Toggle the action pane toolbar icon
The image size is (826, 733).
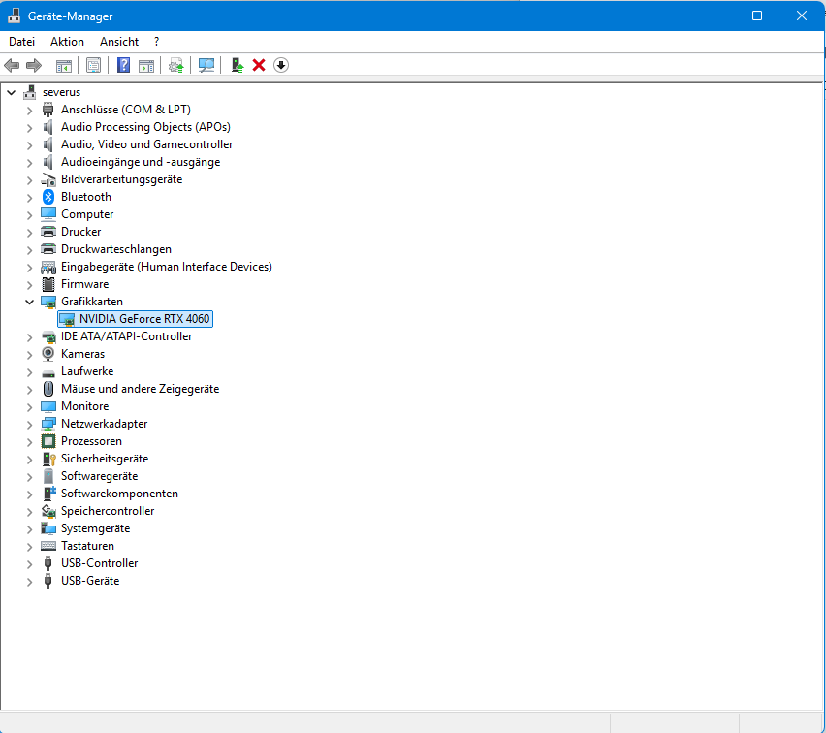coord(146,65)
